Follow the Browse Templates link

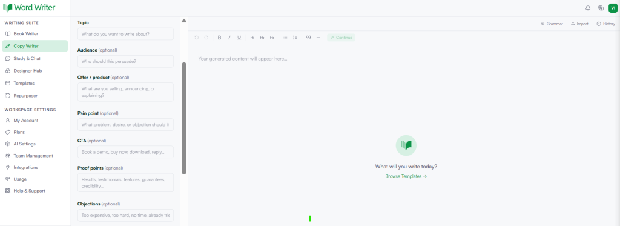(x=406, y=176)
